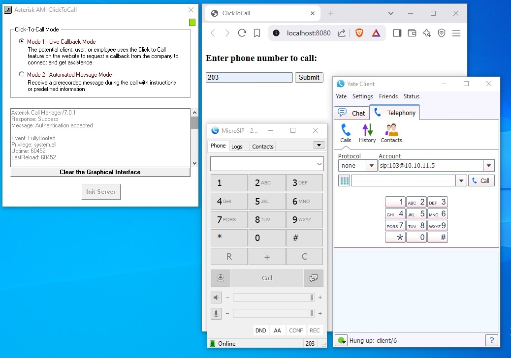The width and height of the screenshot is (511, 358).
Task: Expand the Yate Account dropdown
Action: point(489,166)
